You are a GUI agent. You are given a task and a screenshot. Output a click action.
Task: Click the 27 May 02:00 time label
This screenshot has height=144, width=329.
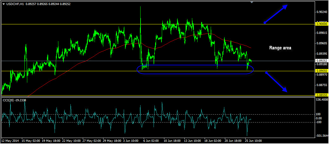coord(91,141)
